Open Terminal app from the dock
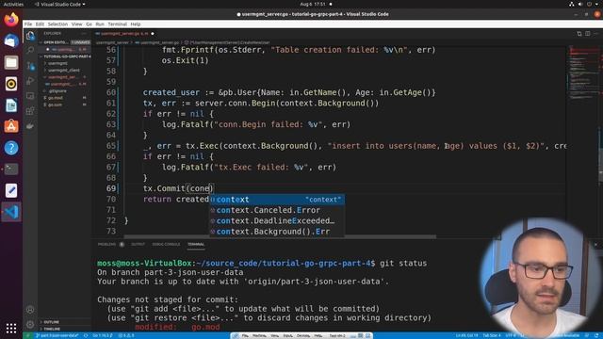Image resolution: width=603 pixels, height=339 pixels. tap(11, 169)
